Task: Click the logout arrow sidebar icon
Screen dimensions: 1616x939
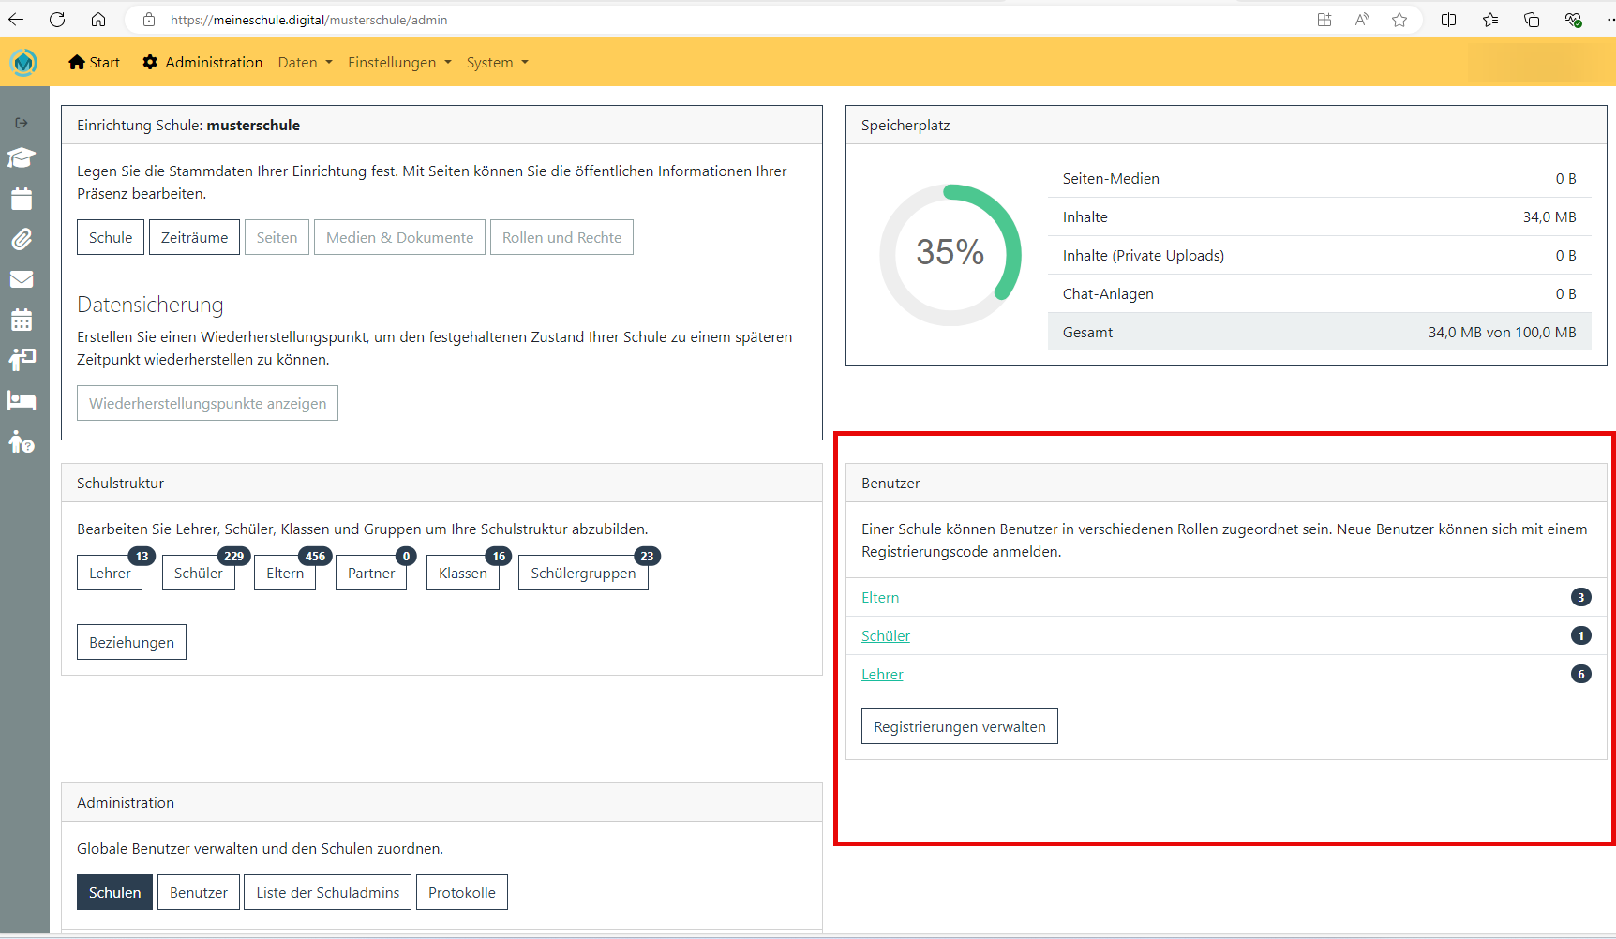Action: click(x=22, y=123)
